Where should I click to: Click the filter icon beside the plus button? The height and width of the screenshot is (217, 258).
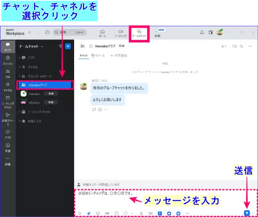tap(61, 46)
